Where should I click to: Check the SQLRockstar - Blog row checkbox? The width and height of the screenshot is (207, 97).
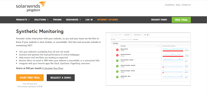coord(112,77)
